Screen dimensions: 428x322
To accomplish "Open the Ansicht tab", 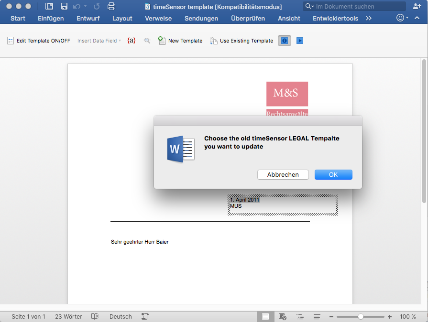I will coord(289,18).
